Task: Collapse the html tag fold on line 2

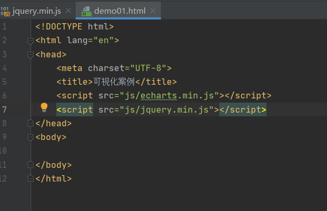Action: pyautogui.click(x=30, y=41)
